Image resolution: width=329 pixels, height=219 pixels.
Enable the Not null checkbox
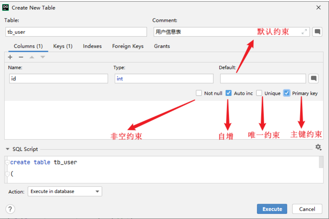coord(199,93)
